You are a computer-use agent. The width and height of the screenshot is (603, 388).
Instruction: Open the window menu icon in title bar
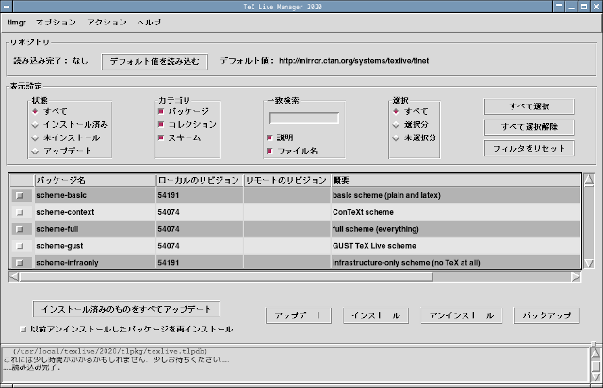coord(7,7)
